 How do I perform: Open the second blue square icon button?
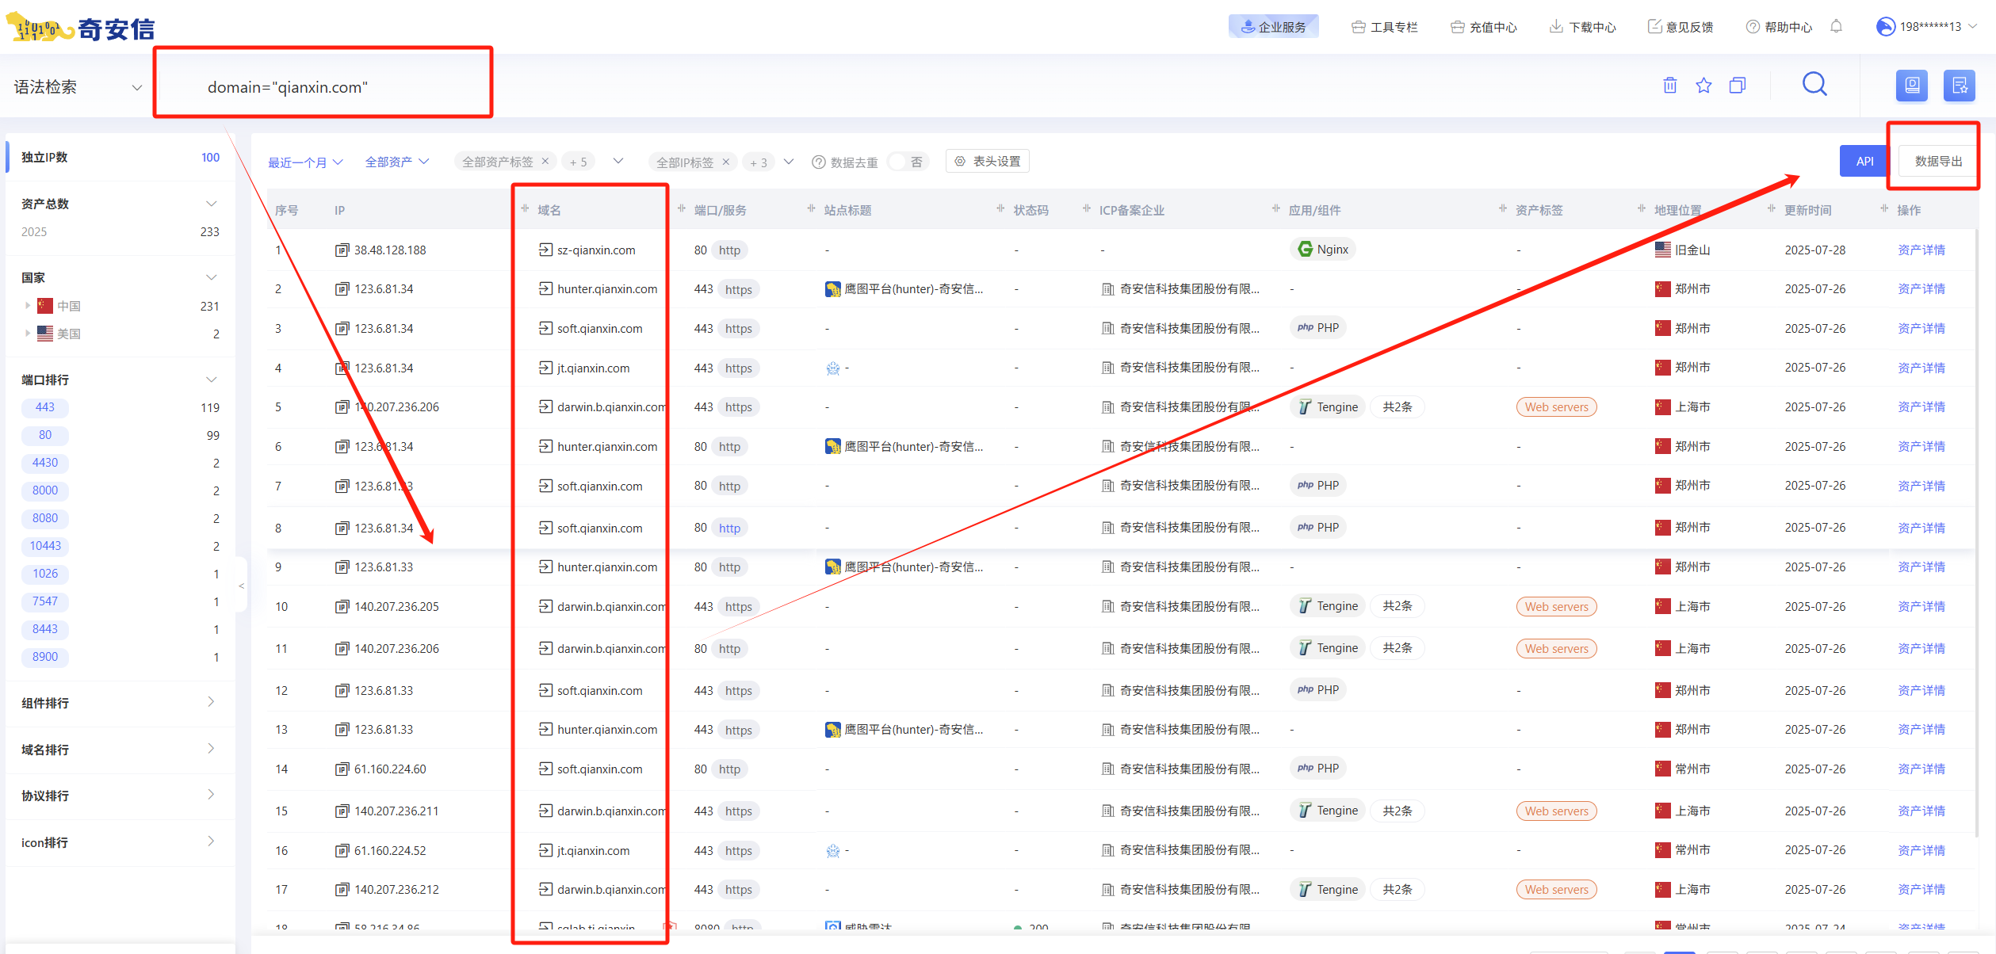point(1959,86)
